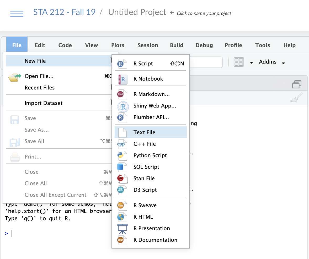This screenshot has width=309, height=259.
Task: Select D3 Script menu entry
Action: tap(151, 190)
